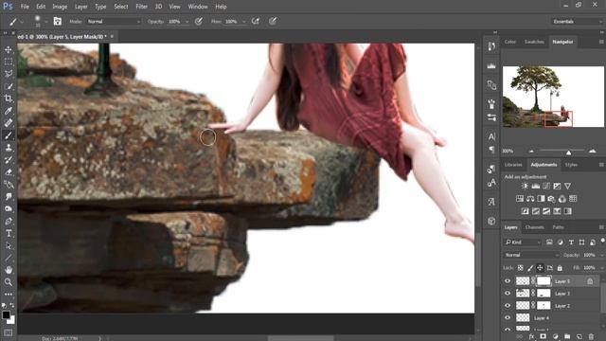Viewport: 606px width, 341px height.
Task: Select the Zoom tool
Action: 9,282
